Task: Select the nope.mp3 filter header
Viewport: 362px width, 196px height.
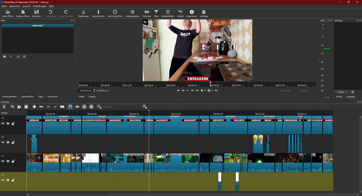Action: 38,26
